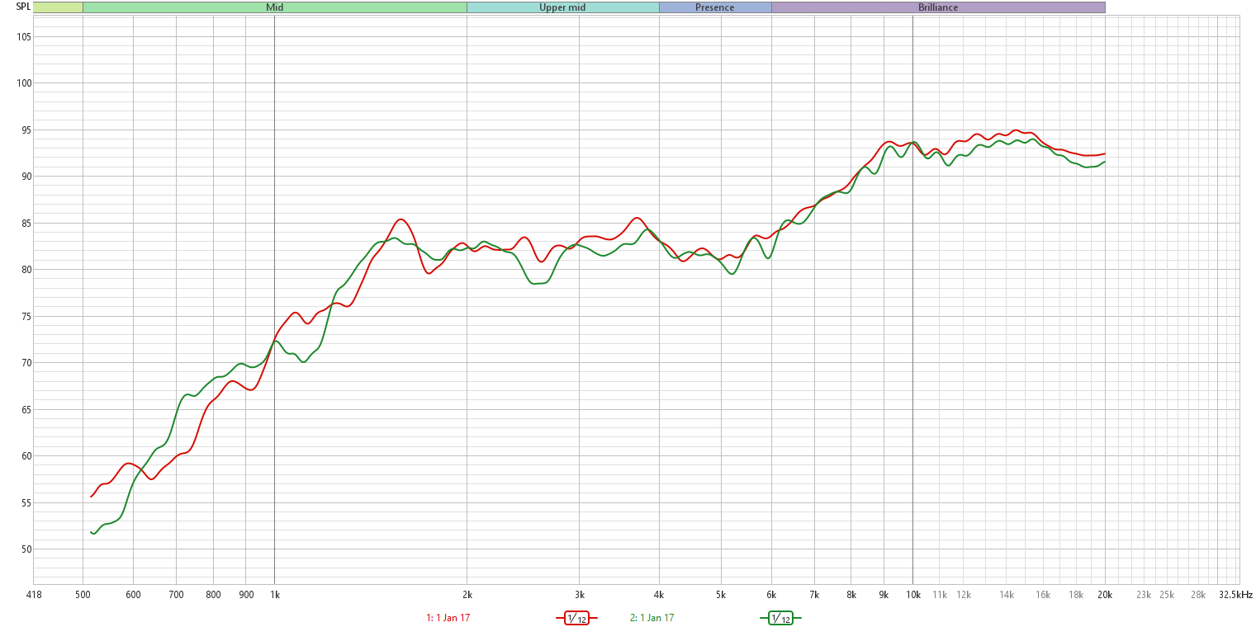Click the 25k frequency axis label
1256x627 pixels.
pyautogui.click(x=1167, y=594)
